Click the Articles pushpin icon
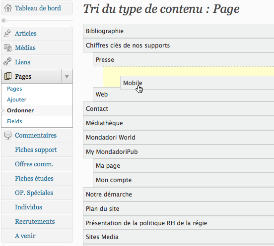The image size is (274, 246). pos(7,33)
